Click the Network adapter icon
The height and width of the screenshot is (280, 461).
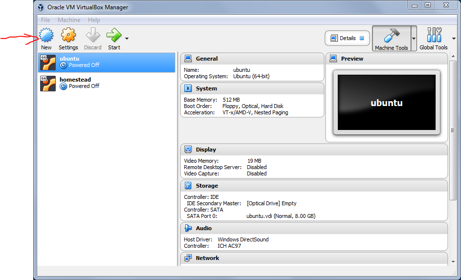[188, 258]
